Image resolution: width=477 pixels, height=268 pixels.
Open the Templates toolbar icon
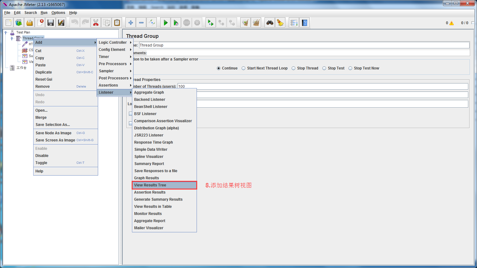(x=19, y=23)
